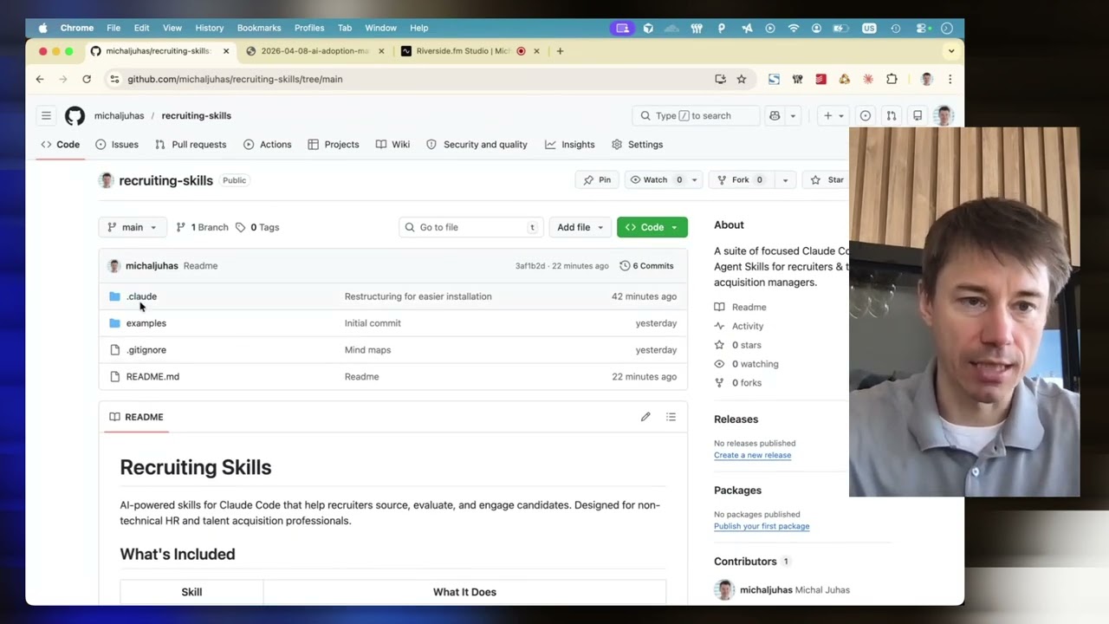Focus the Go to file field
The width and height of the screenshot is (1109, 624).
pyautogui.click(x=471, y=227)
